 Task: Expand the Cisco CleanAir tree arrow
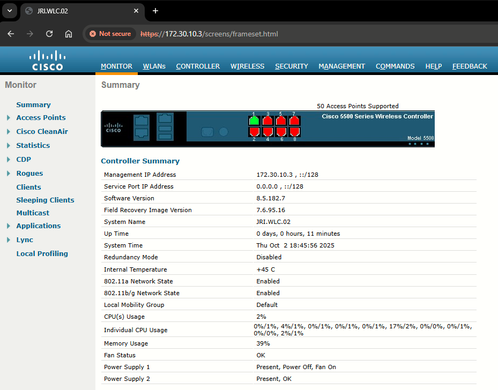(x=9, y=132)
